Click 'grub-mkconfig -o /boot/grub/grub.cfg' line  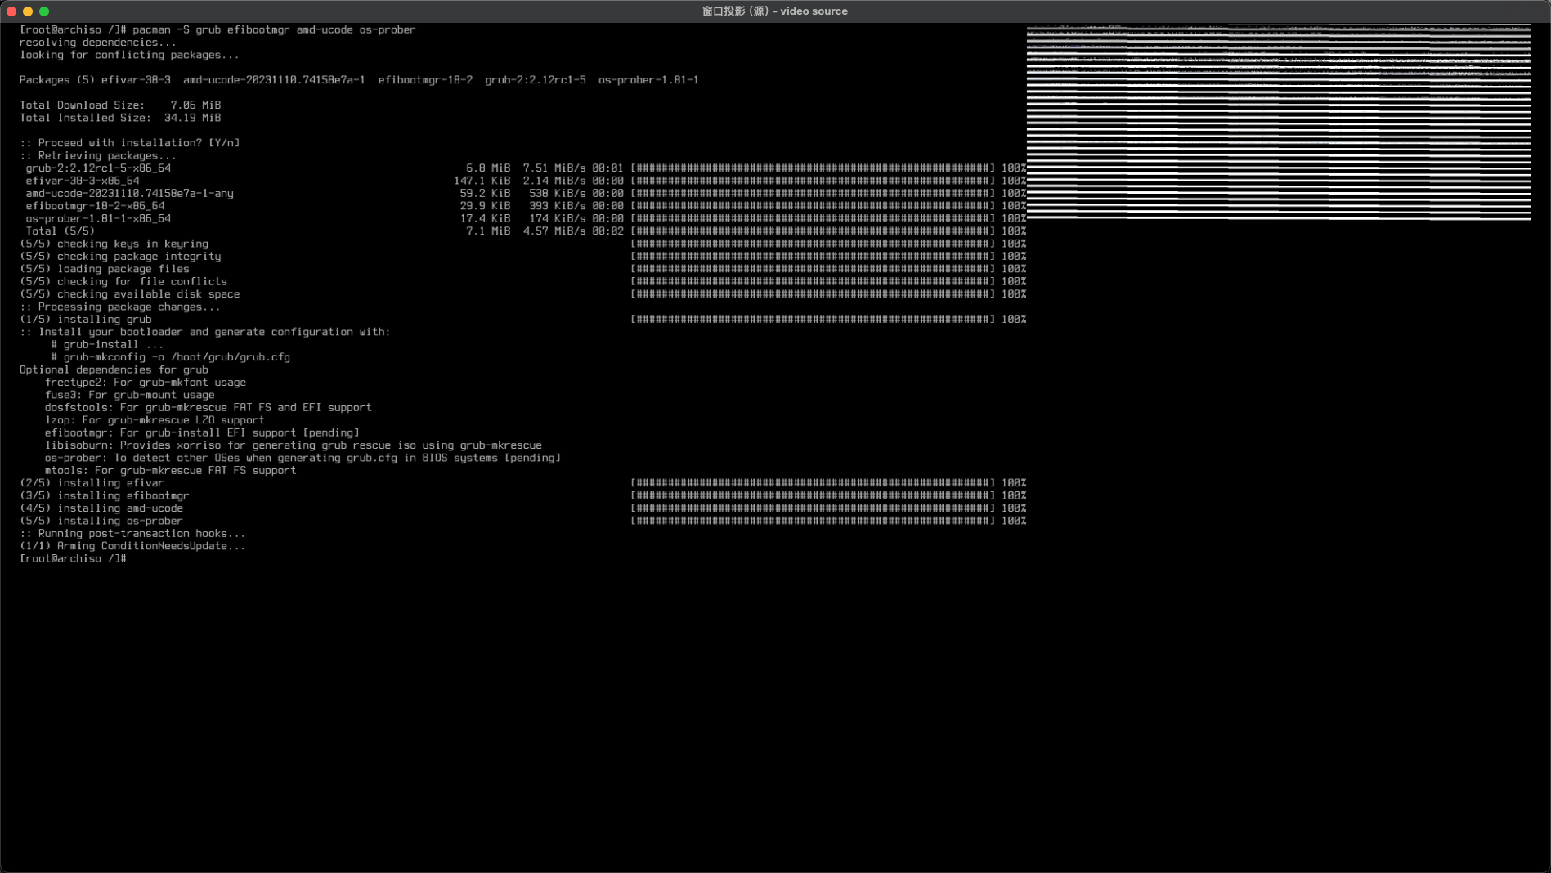[x=170, y=357]
